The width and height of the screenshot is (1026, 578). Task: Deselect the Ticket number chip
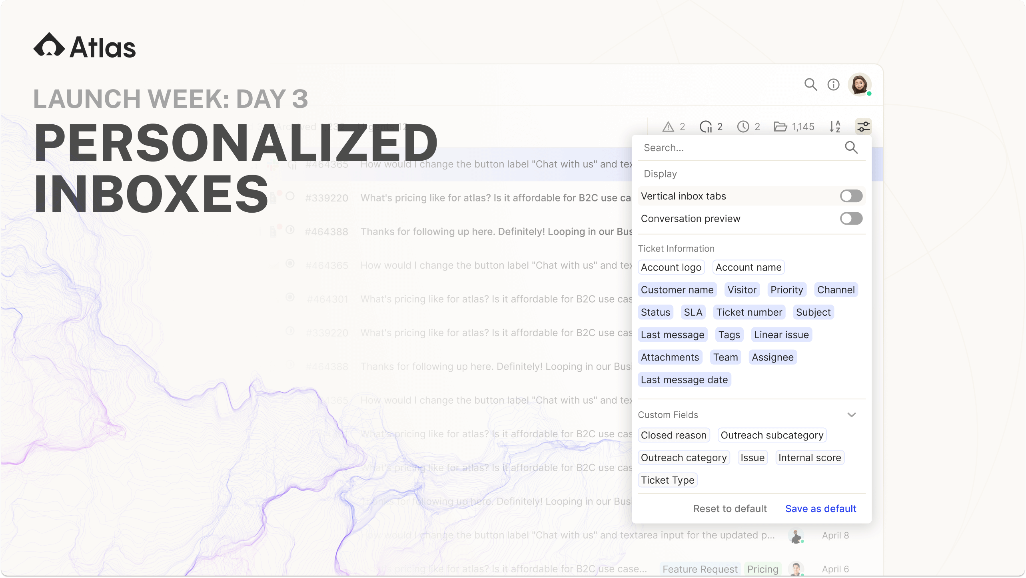749,312
